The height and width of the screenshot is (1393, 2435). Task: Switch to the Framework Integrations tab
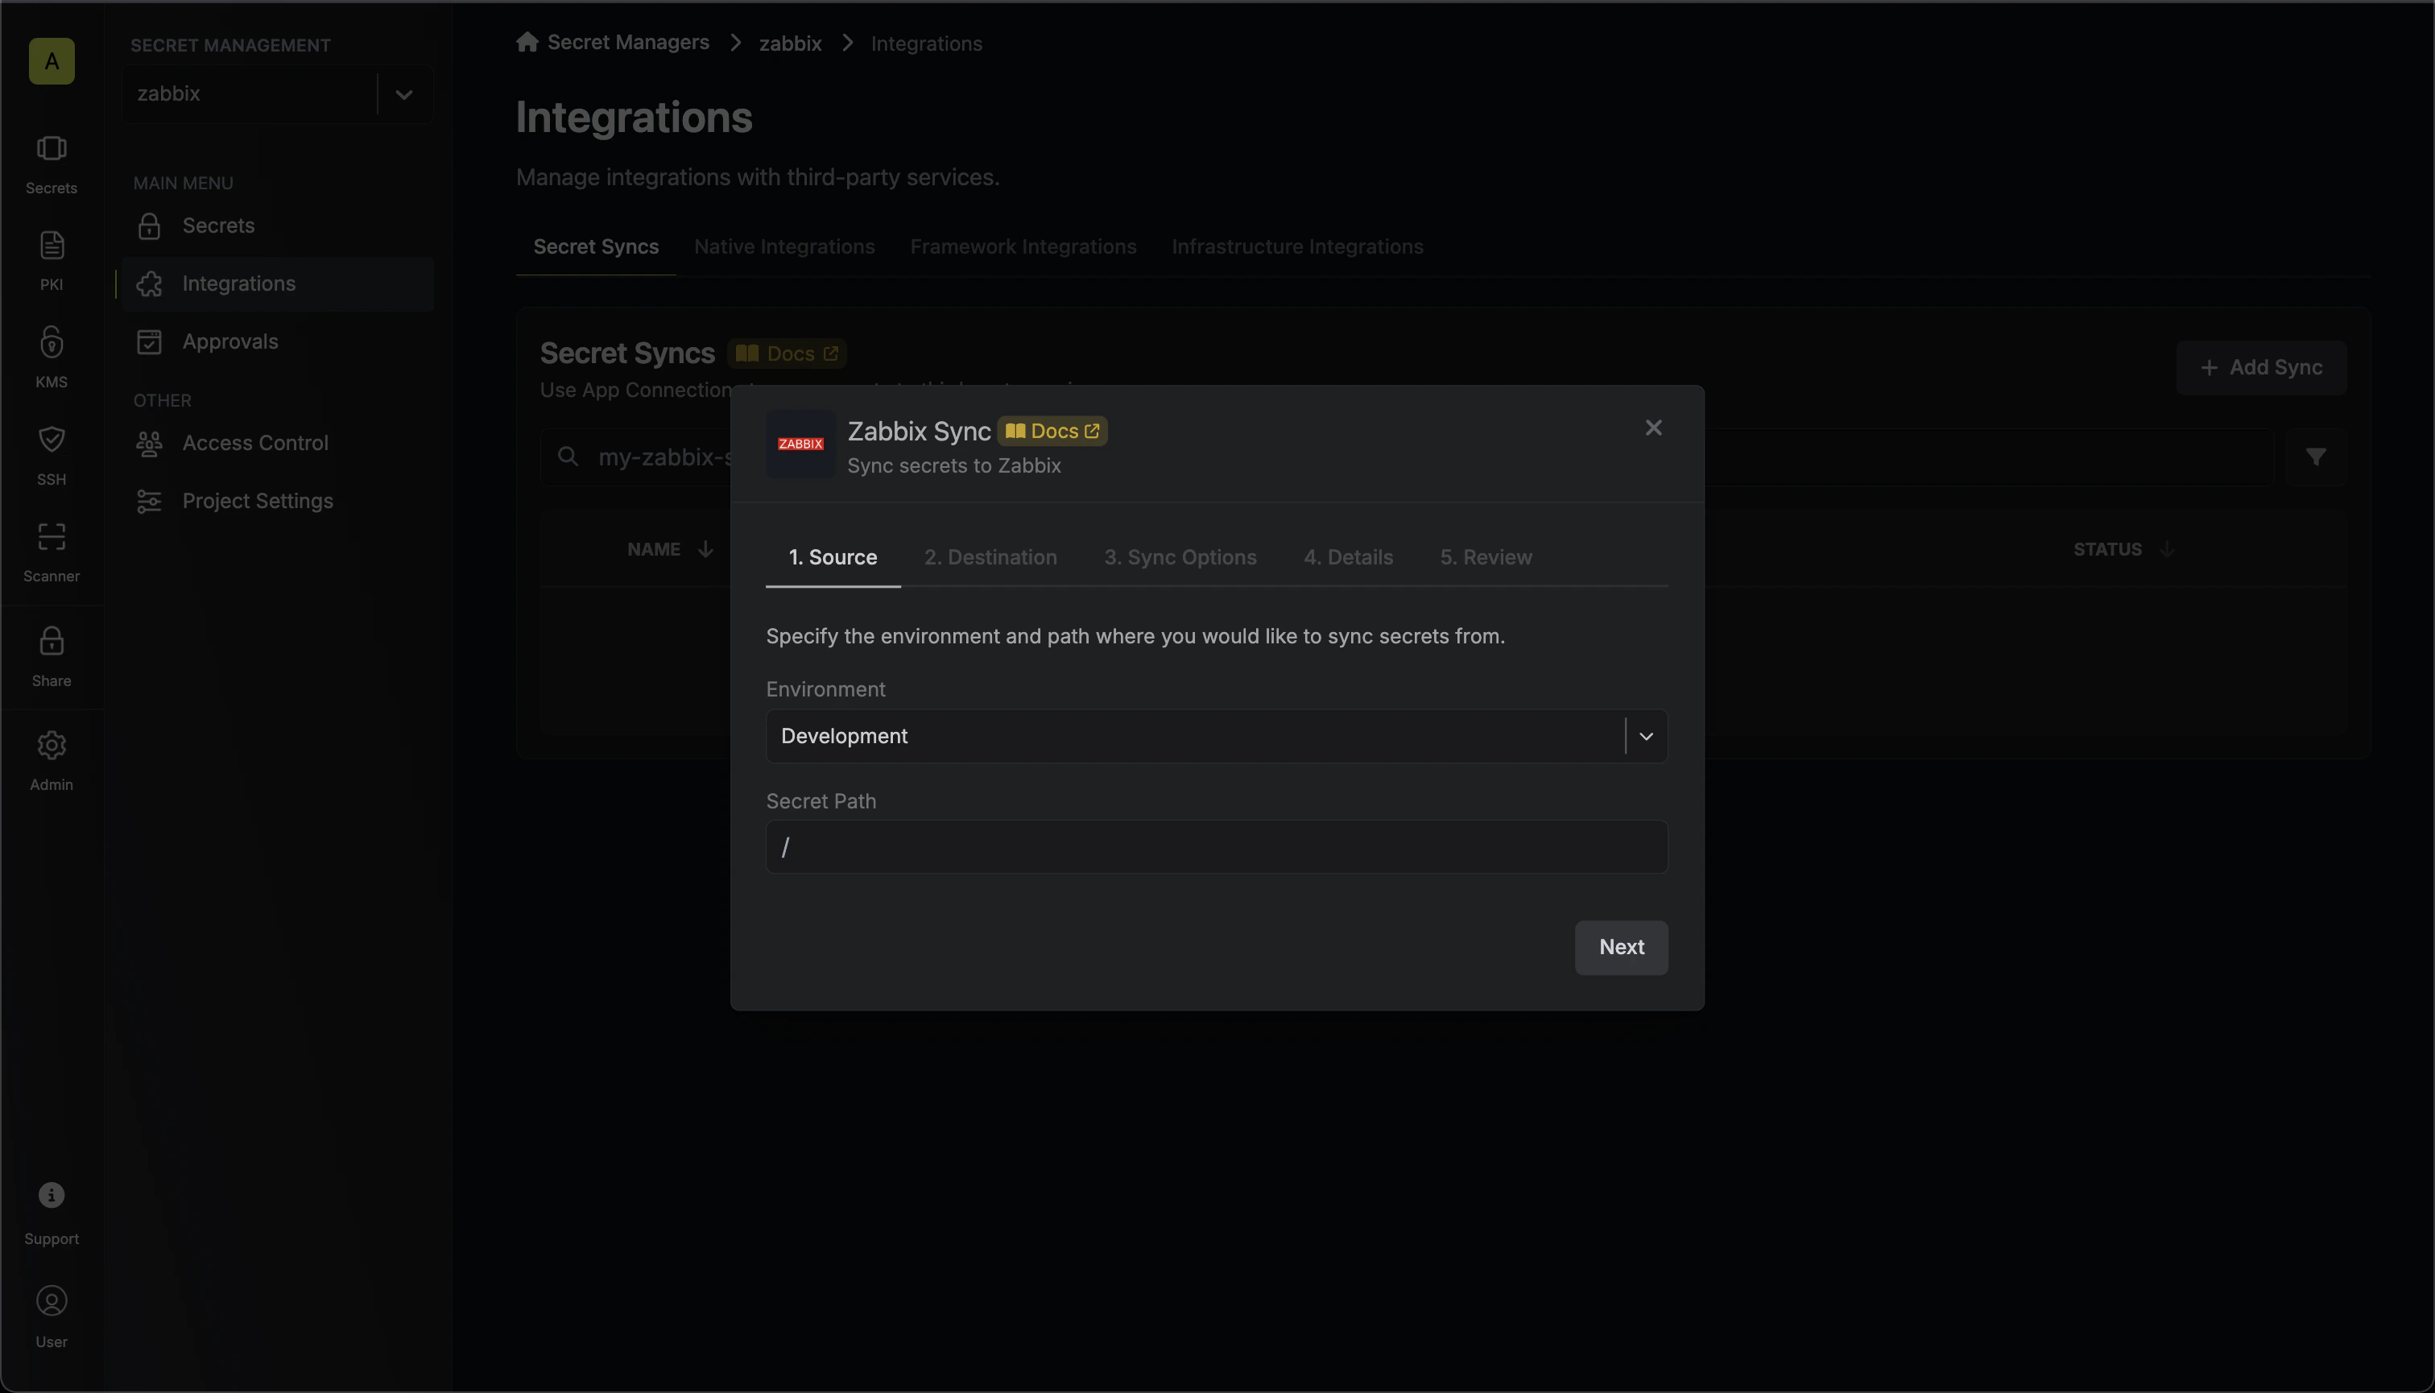tap(1023, 247)
